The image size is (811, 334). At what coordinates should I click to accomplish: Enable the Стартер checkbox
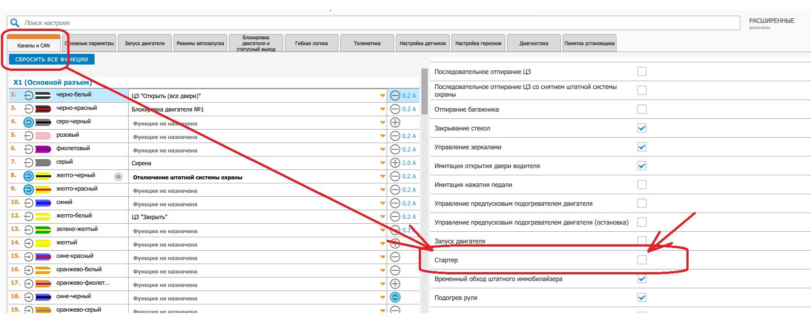pyautogui.click(x=642, y=260)
